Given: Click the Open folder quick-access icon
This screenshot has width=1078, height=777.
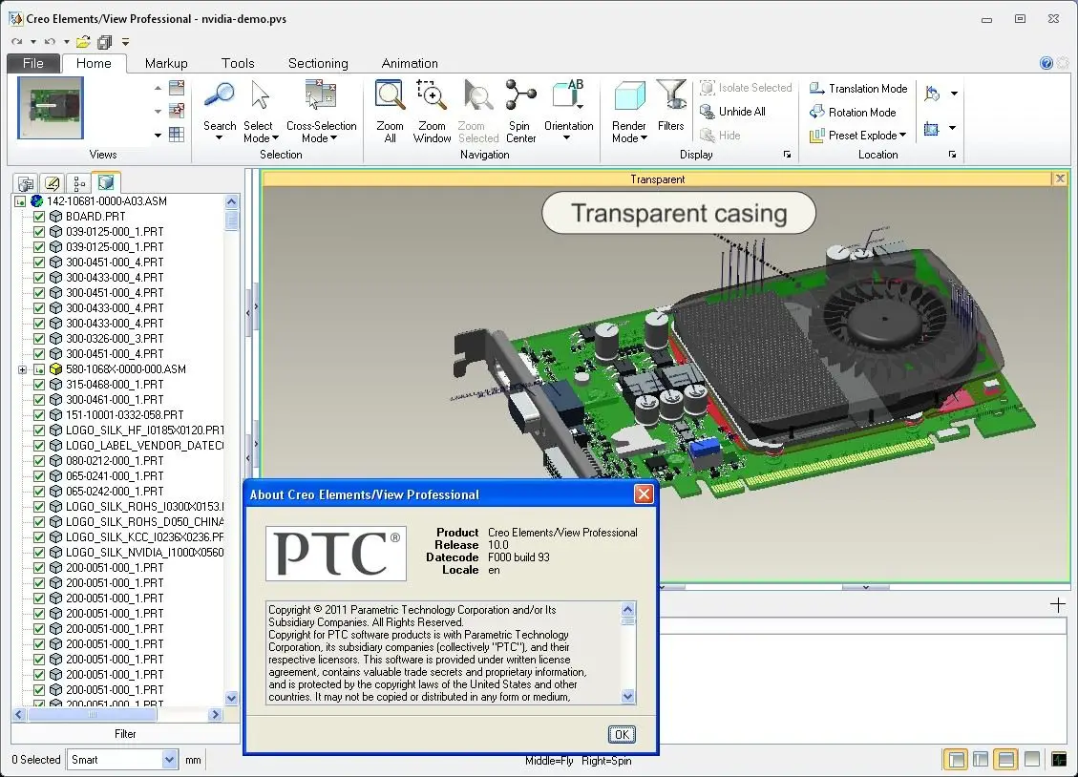Looking at the screenshot, I should [83, 42].
